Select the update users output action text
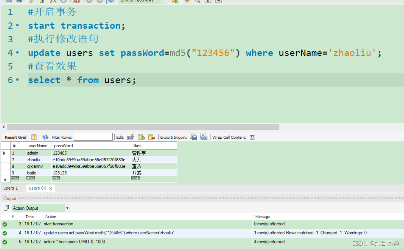Viewport: 404px width, 249px height. click(x=109, y=233)
